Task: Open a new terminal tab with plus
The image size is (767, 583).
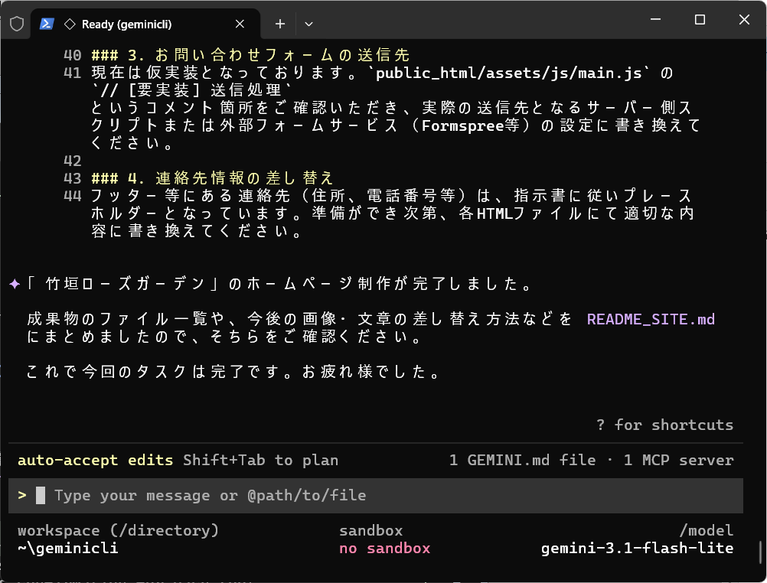Action: tap(280, 24)
